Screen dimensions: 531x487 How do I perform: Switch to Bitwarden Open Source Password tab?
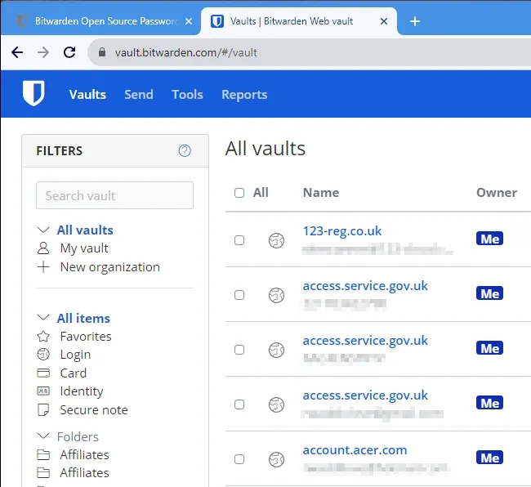pos(101,21)
